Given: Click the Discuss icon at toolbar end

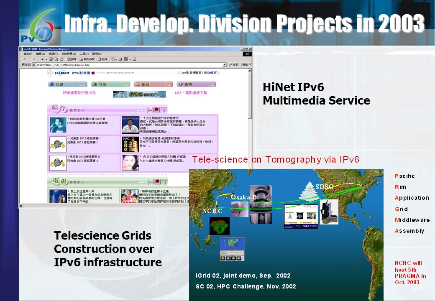Looking at the screenshot, I should pyautogui.click(x=134, y=59).
